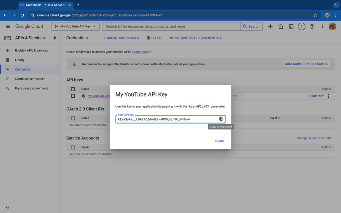
Task: Check the My YouTube API key row checkbox
Action: pyautogui.click(x=73, y=96)
